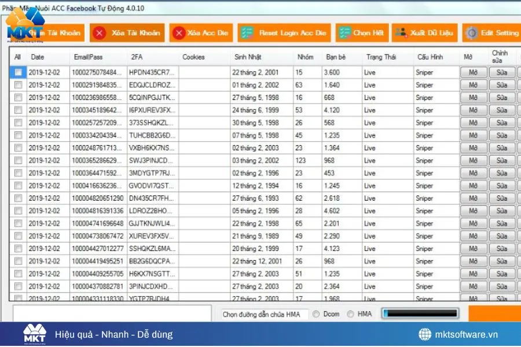Open the Edit Setting gear icon
The width and height of the screenshot is (521, 347).
pos(471,33)
